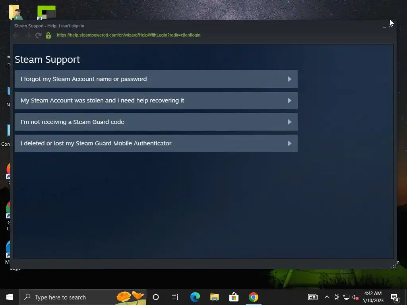The image size is (407, 305).
Task: Open the notification center icon
Action: click(395, 297)
